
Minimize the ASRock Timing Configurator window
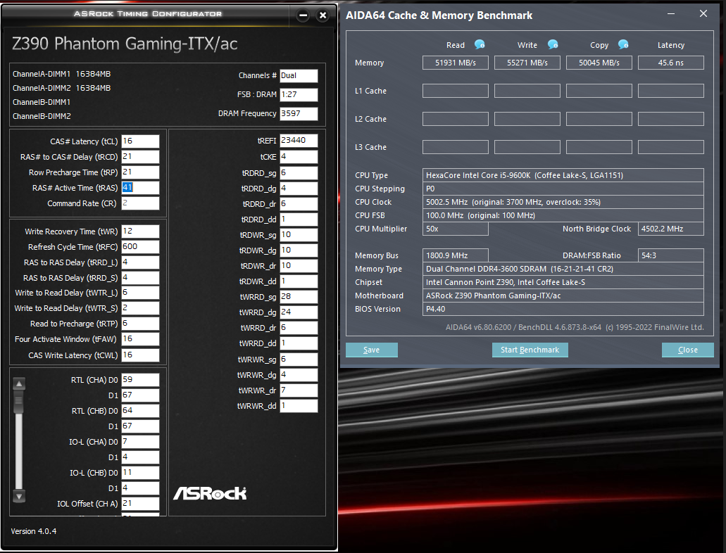click(303, 15)
